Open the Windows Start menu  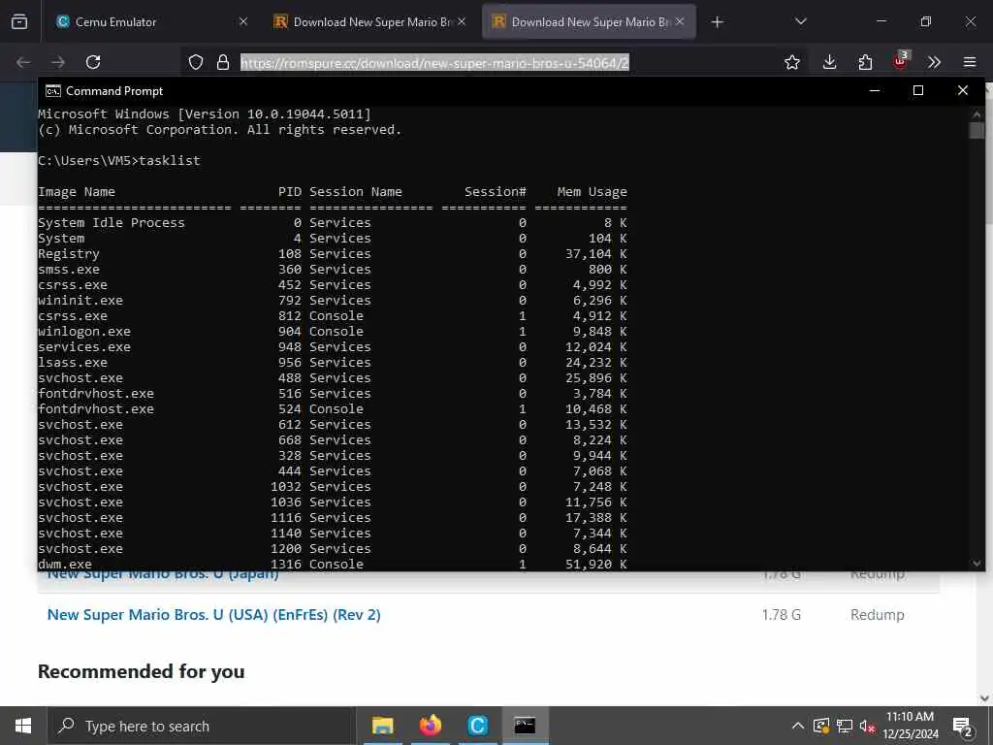point(23,726)
